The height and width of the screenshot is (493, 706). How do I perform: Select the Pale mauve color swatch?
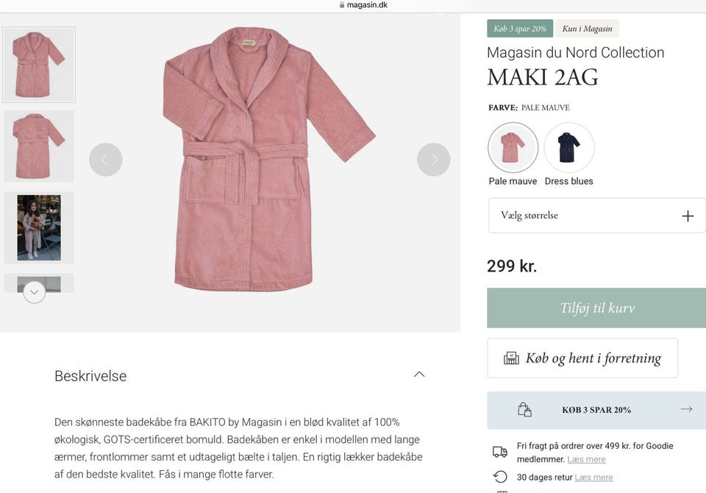click(x=513, y=148)
